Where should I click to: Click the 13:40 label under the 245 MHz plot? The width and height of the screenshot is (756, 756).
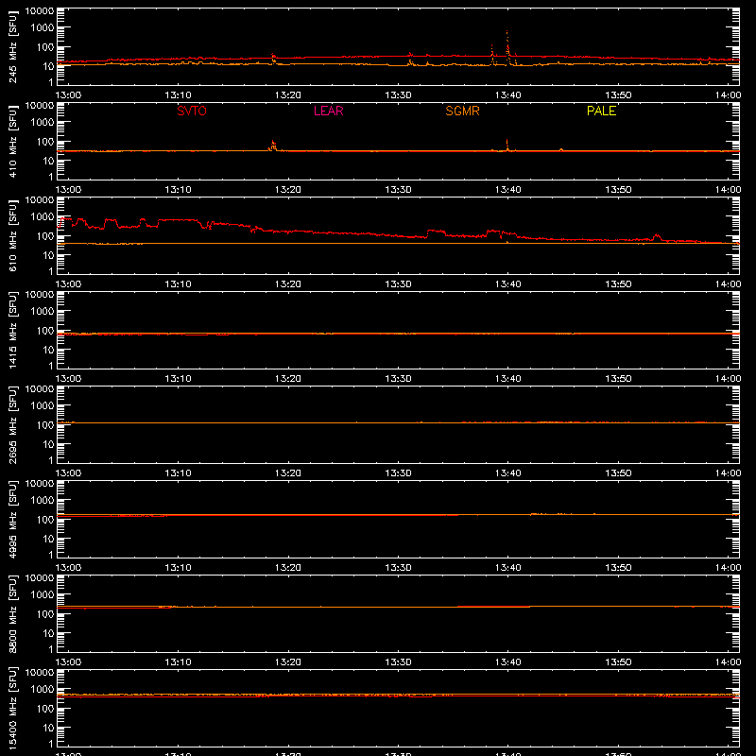tap(508, 95)
